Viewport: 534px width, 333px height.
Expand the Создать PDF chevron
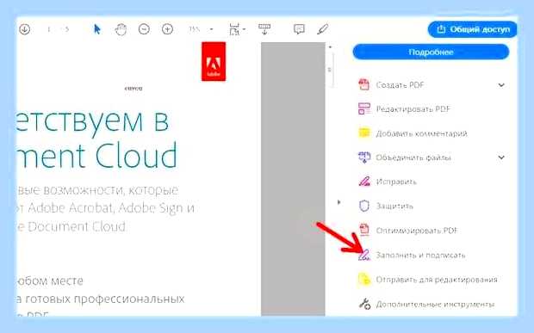click(x=501, y=85)
